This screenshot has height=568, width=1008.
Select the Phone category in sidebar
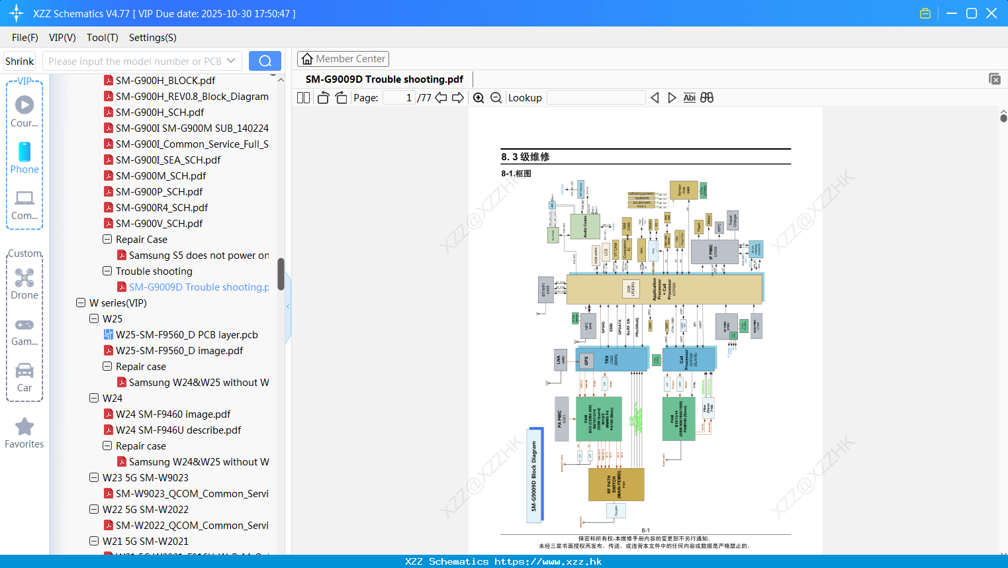[x=24, y=158]
